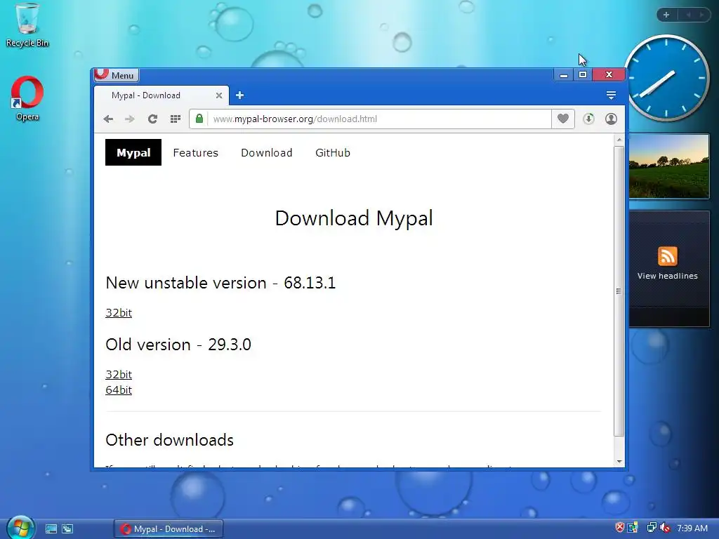Image resolution: width=719 pixels, height=539 pixels.
Task: Click the page scroll up arrow
Action: click(x=619, y=140)
